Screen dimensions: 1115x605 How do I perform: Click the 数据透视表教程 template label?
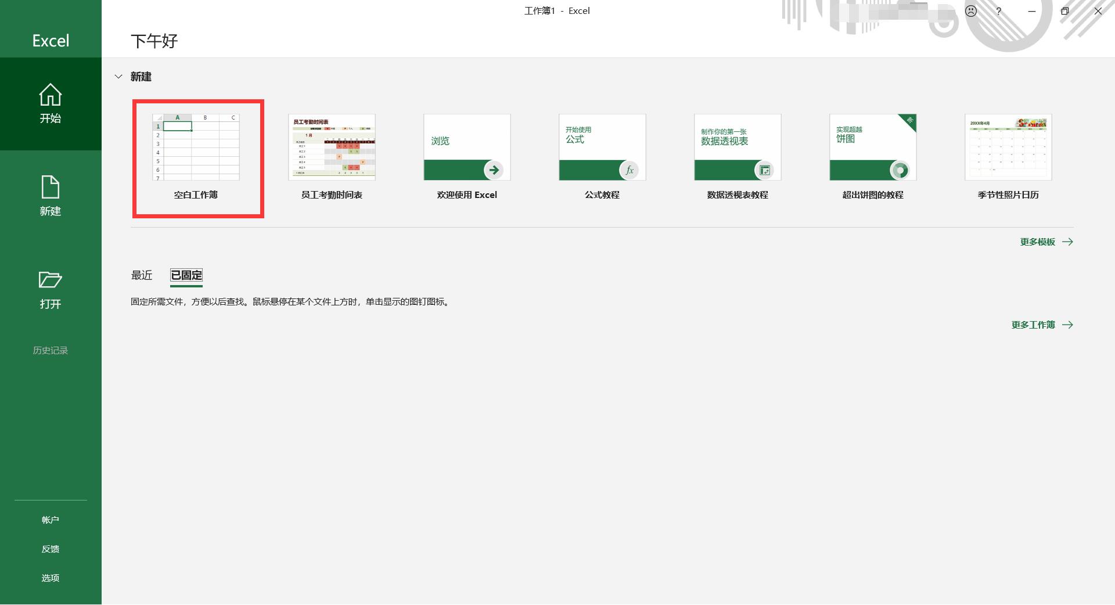[x=738, y=195]
